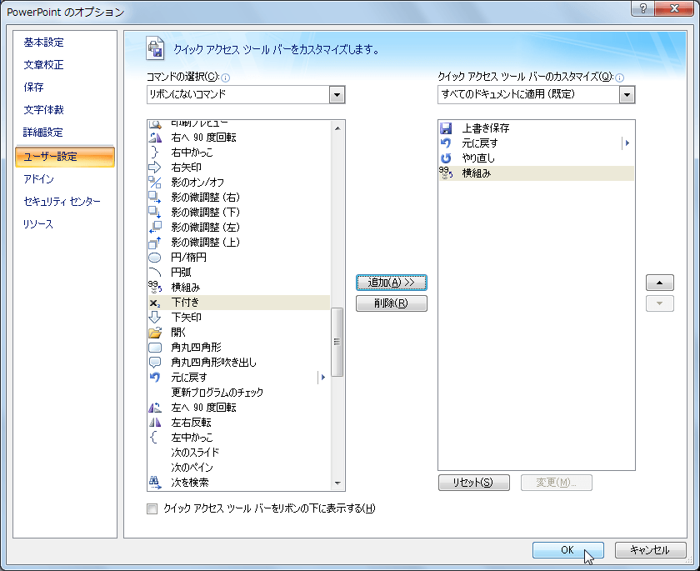Click the 横組み icon in toolbar list
The width and height of the screenshot is (700, 571).
[446, 173]
